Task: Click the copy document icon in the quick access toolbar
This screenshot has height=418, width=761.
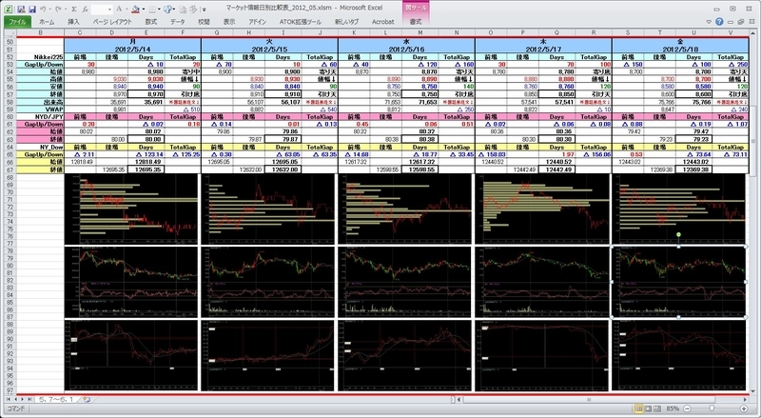Action: tap(183, 9)
